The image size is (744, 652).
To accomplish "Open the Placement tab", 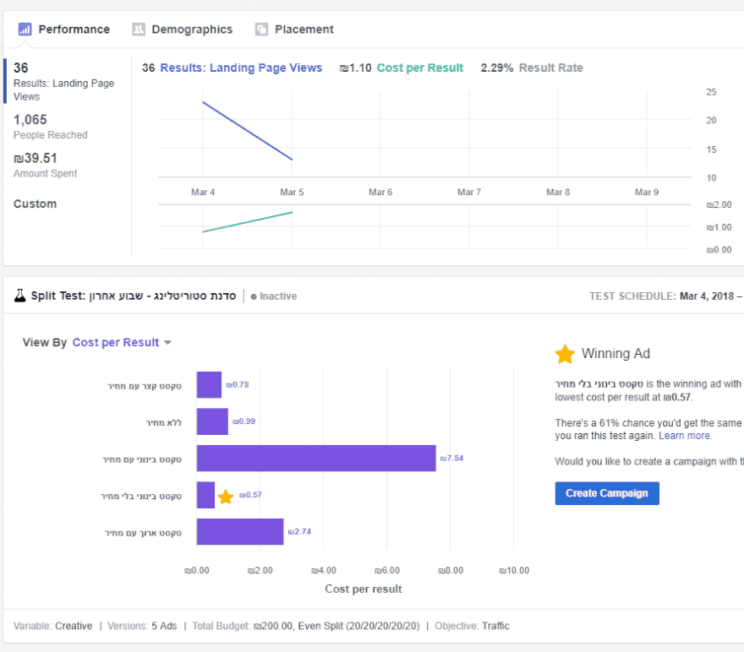I will coord(304,30).
